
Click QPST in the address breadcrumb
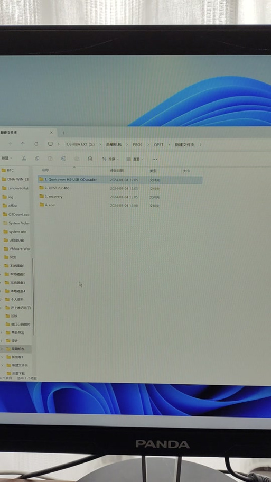158,144
